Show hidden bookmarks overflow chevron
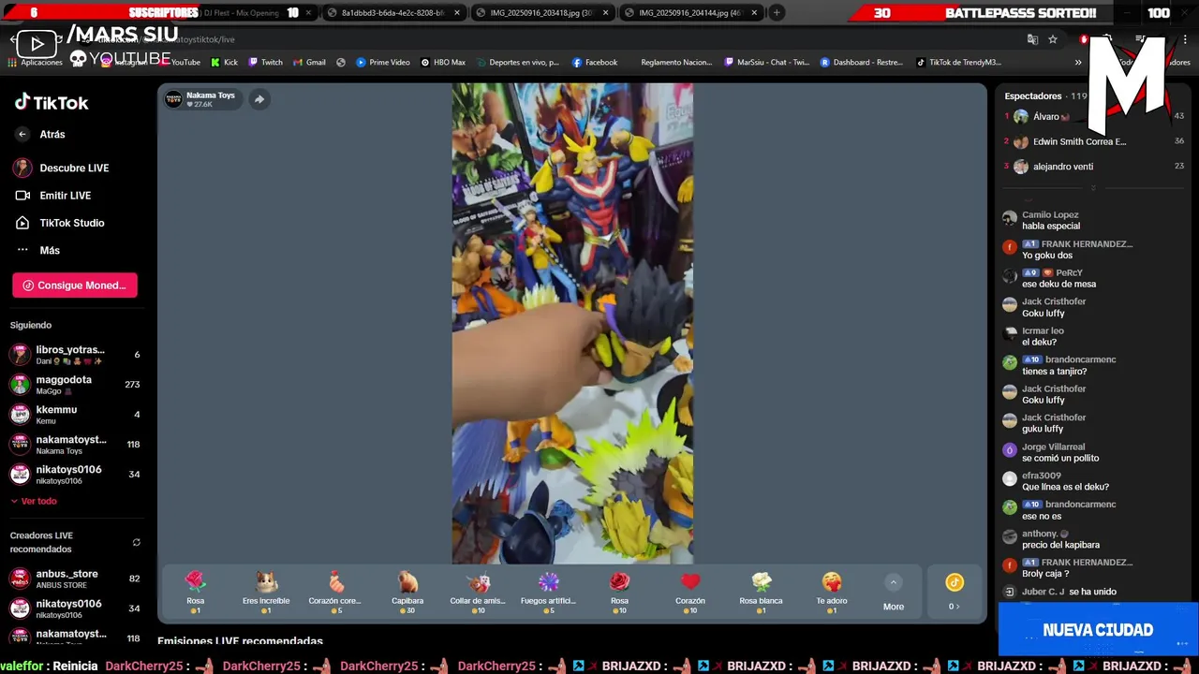 pyautogui.click(x=1078, y=63)
